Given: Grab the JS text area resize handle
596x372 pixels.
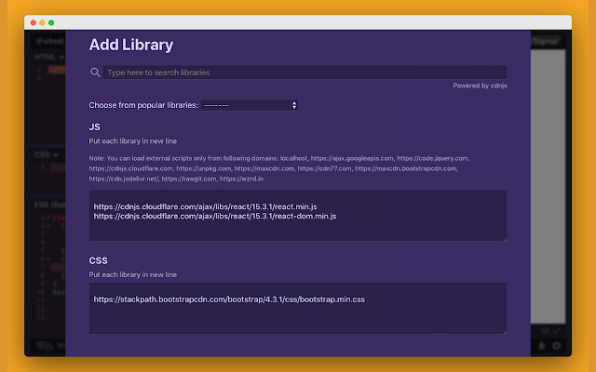Looking at the screenshot, I should click(504, 239).
